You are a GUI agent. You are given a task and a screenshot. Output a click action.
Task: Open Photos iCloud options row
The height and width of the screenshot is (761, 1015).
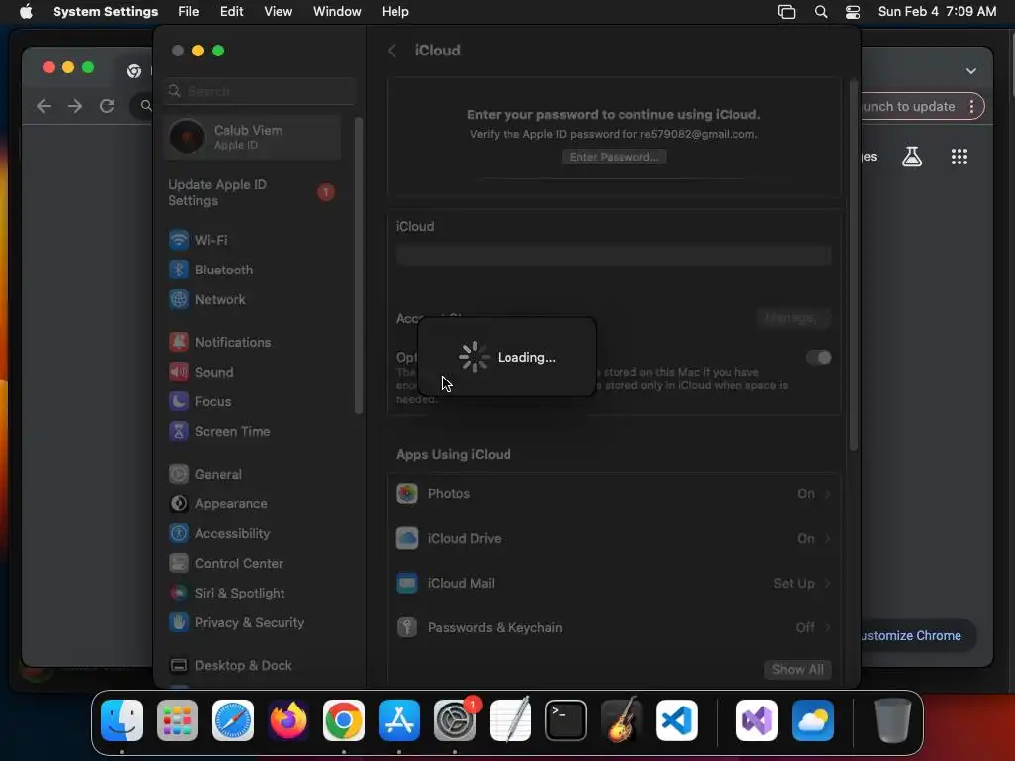613,493
